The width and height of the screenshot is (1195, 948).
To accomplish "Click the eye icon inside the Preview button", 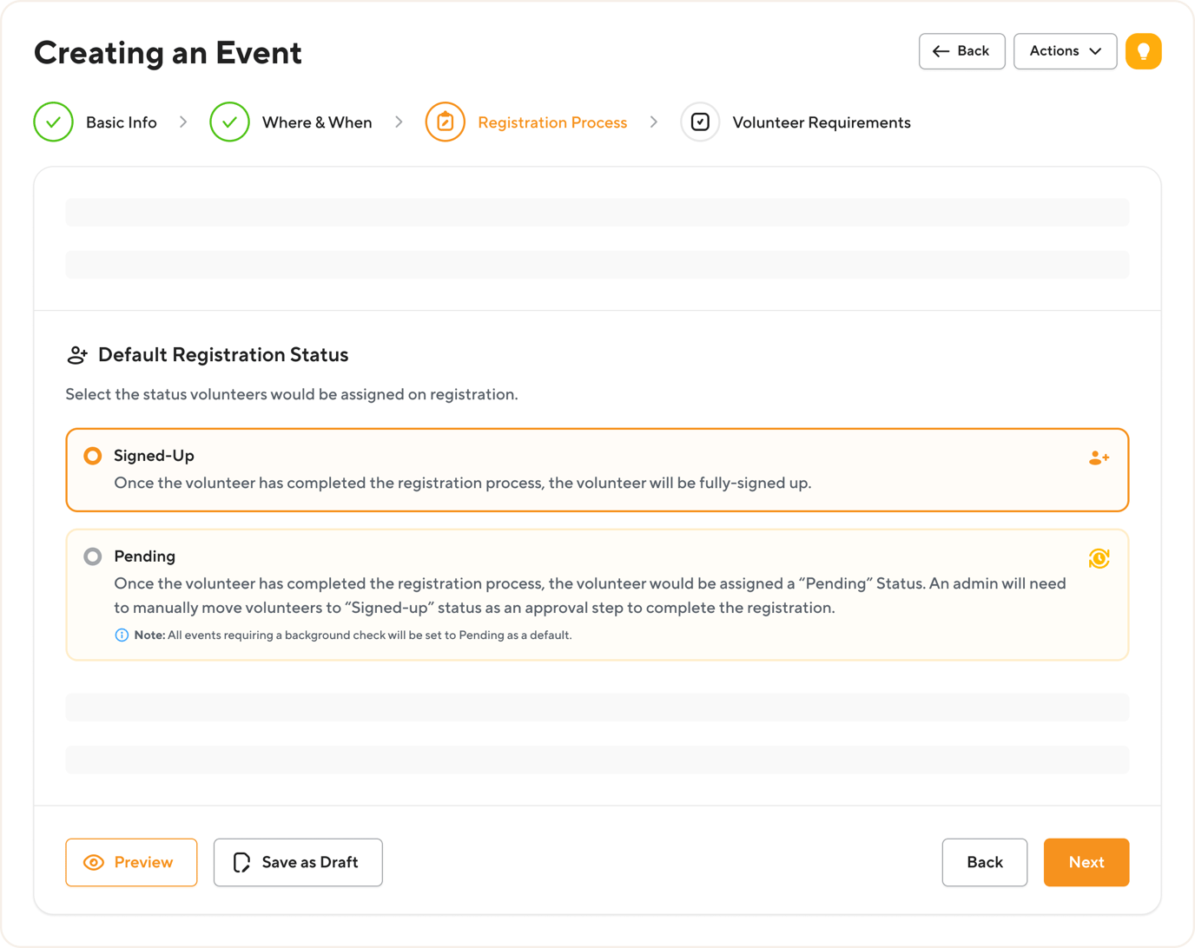I will (x=94, y=862).
